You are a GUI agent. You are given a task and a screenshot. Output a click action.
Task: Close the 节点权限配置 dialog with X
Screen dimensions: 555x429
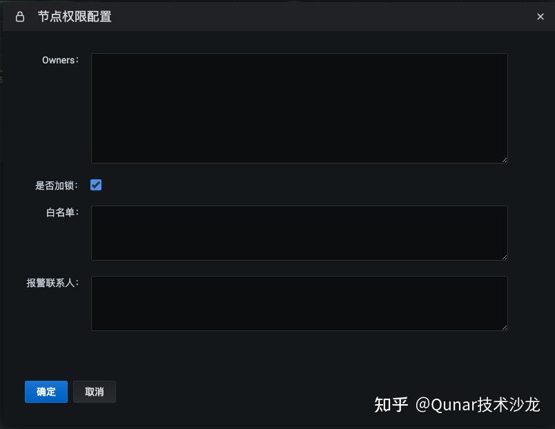point(541,17)
